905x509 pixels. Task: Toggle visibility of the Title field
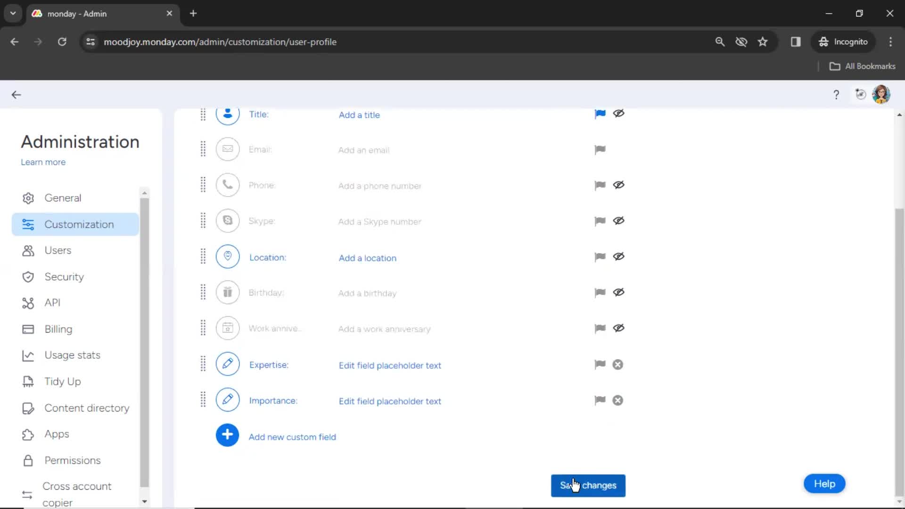point(619,113)
